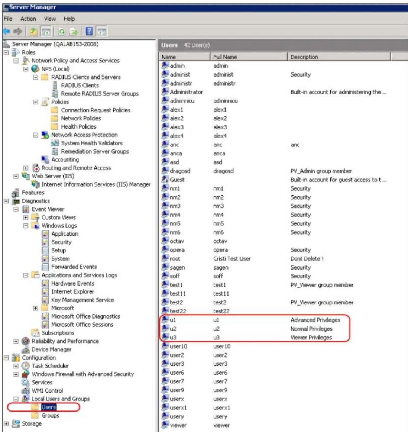Sort by the Full Name column header
The image size is (408, 432).
coord(249,57)
